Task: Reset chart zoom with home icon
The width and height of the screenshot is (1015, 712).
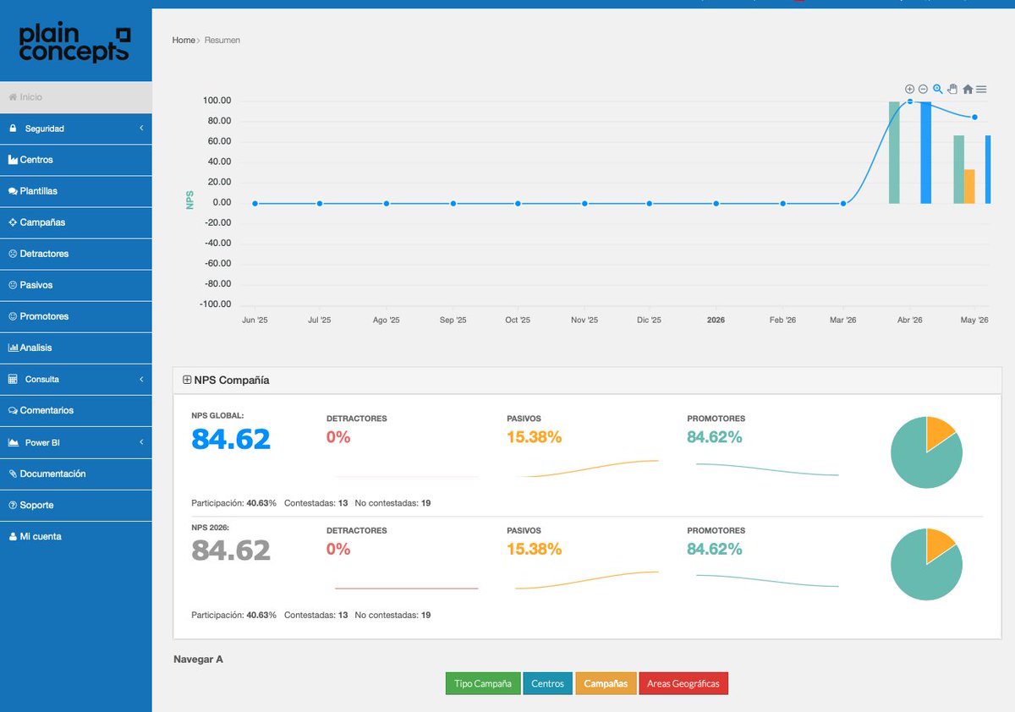Action: [967, 89]
